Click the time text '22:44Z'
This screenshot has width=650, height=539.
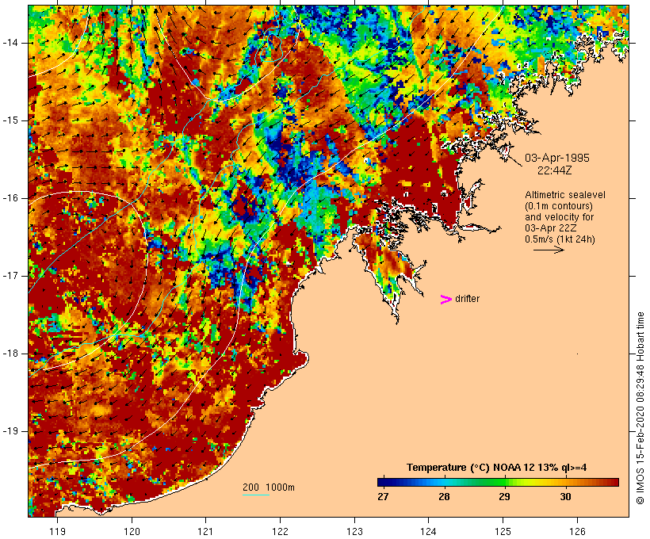[555, 170]
